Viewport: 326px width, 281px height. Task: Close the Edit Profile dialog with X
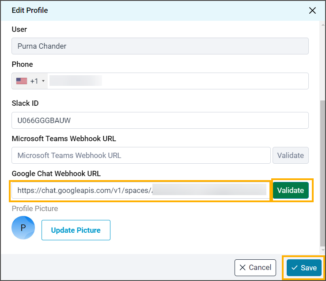(x=312, y=10)
